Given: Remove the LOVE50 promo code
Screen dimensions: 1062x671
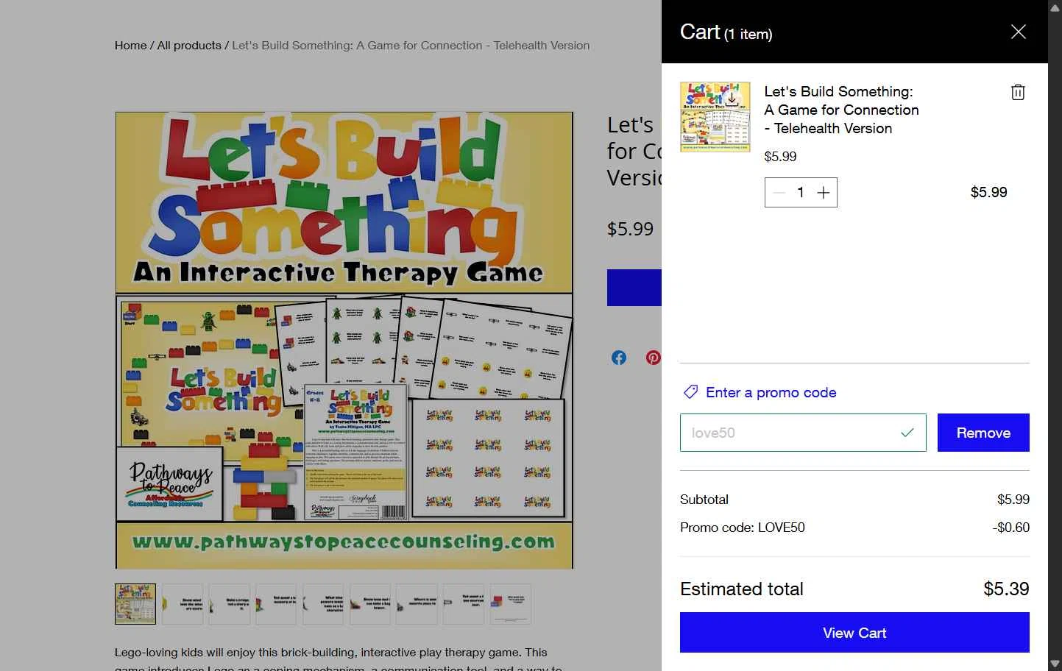Looking at the screenshot, I should coord(983,433).
